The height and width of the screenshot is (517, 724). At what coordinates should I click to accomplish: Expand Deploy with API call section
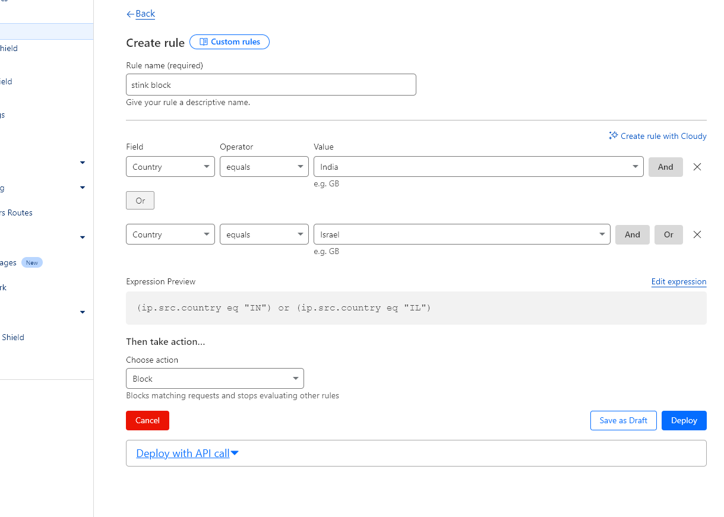[x=188, y=453]
